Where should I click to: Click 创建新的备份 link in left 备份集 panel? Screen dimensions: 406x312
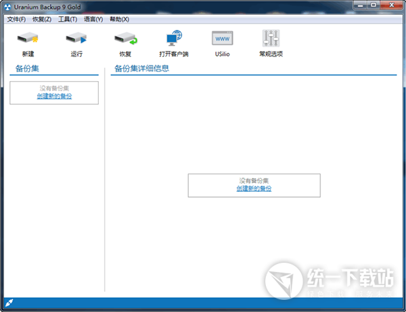point(54,97)
